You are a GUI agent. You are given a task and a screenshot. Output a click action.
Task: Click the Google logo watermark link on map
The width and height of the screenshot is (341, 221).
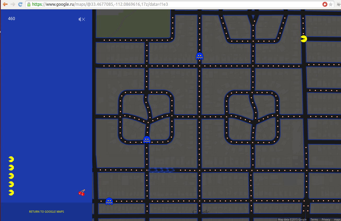(201, 212)
